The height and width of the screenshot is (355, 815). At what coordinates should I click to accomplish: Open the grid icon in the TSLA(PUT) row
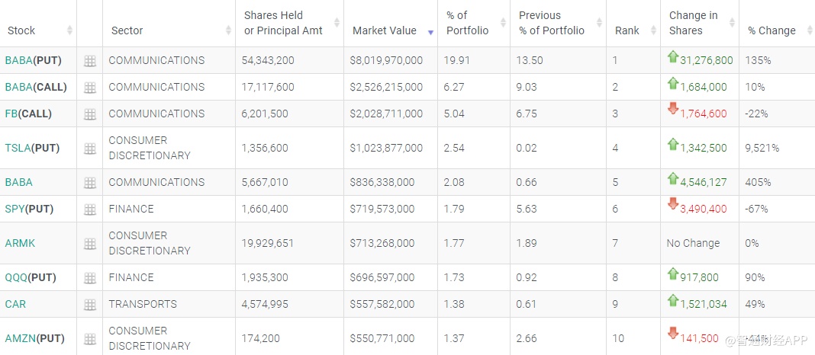90,149
